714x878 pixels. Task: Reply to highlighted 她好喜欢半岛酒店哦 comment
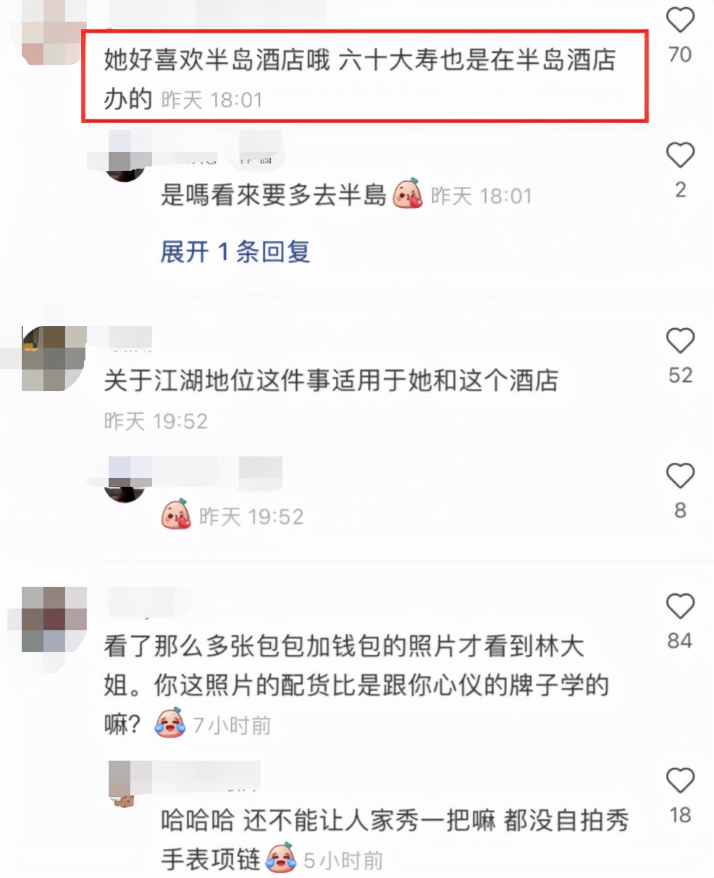click(360, 79)
